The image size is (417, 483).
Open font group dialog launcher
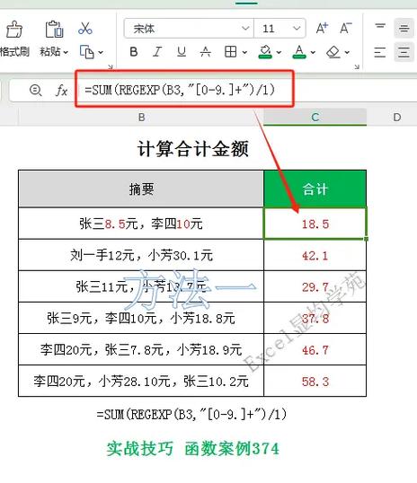357,66
